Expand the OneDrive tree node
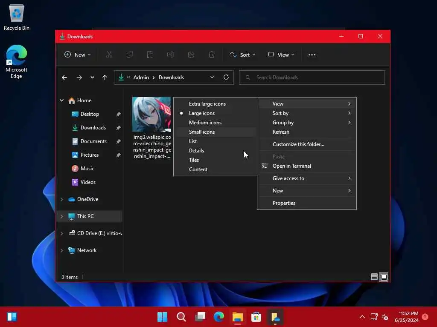Image resolution: width=437 pixels, height=327 pixels. (x=62, y=199)
